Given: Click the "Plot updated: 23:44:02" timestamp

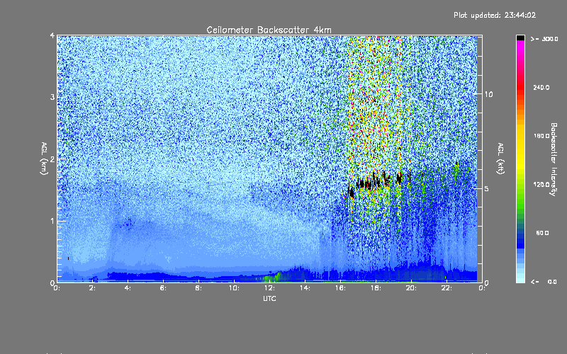Looking at the screenshot, I should [495, 15].
